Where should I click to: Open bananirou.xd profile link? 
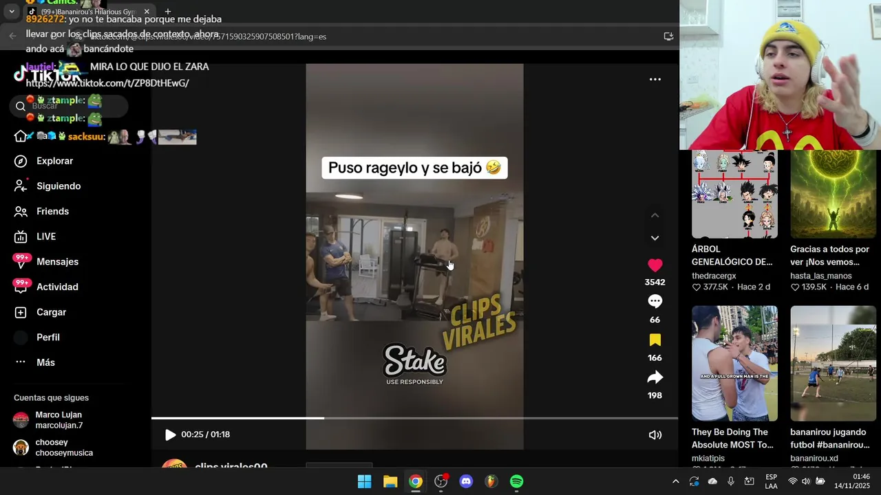click(x=814, y=458)
